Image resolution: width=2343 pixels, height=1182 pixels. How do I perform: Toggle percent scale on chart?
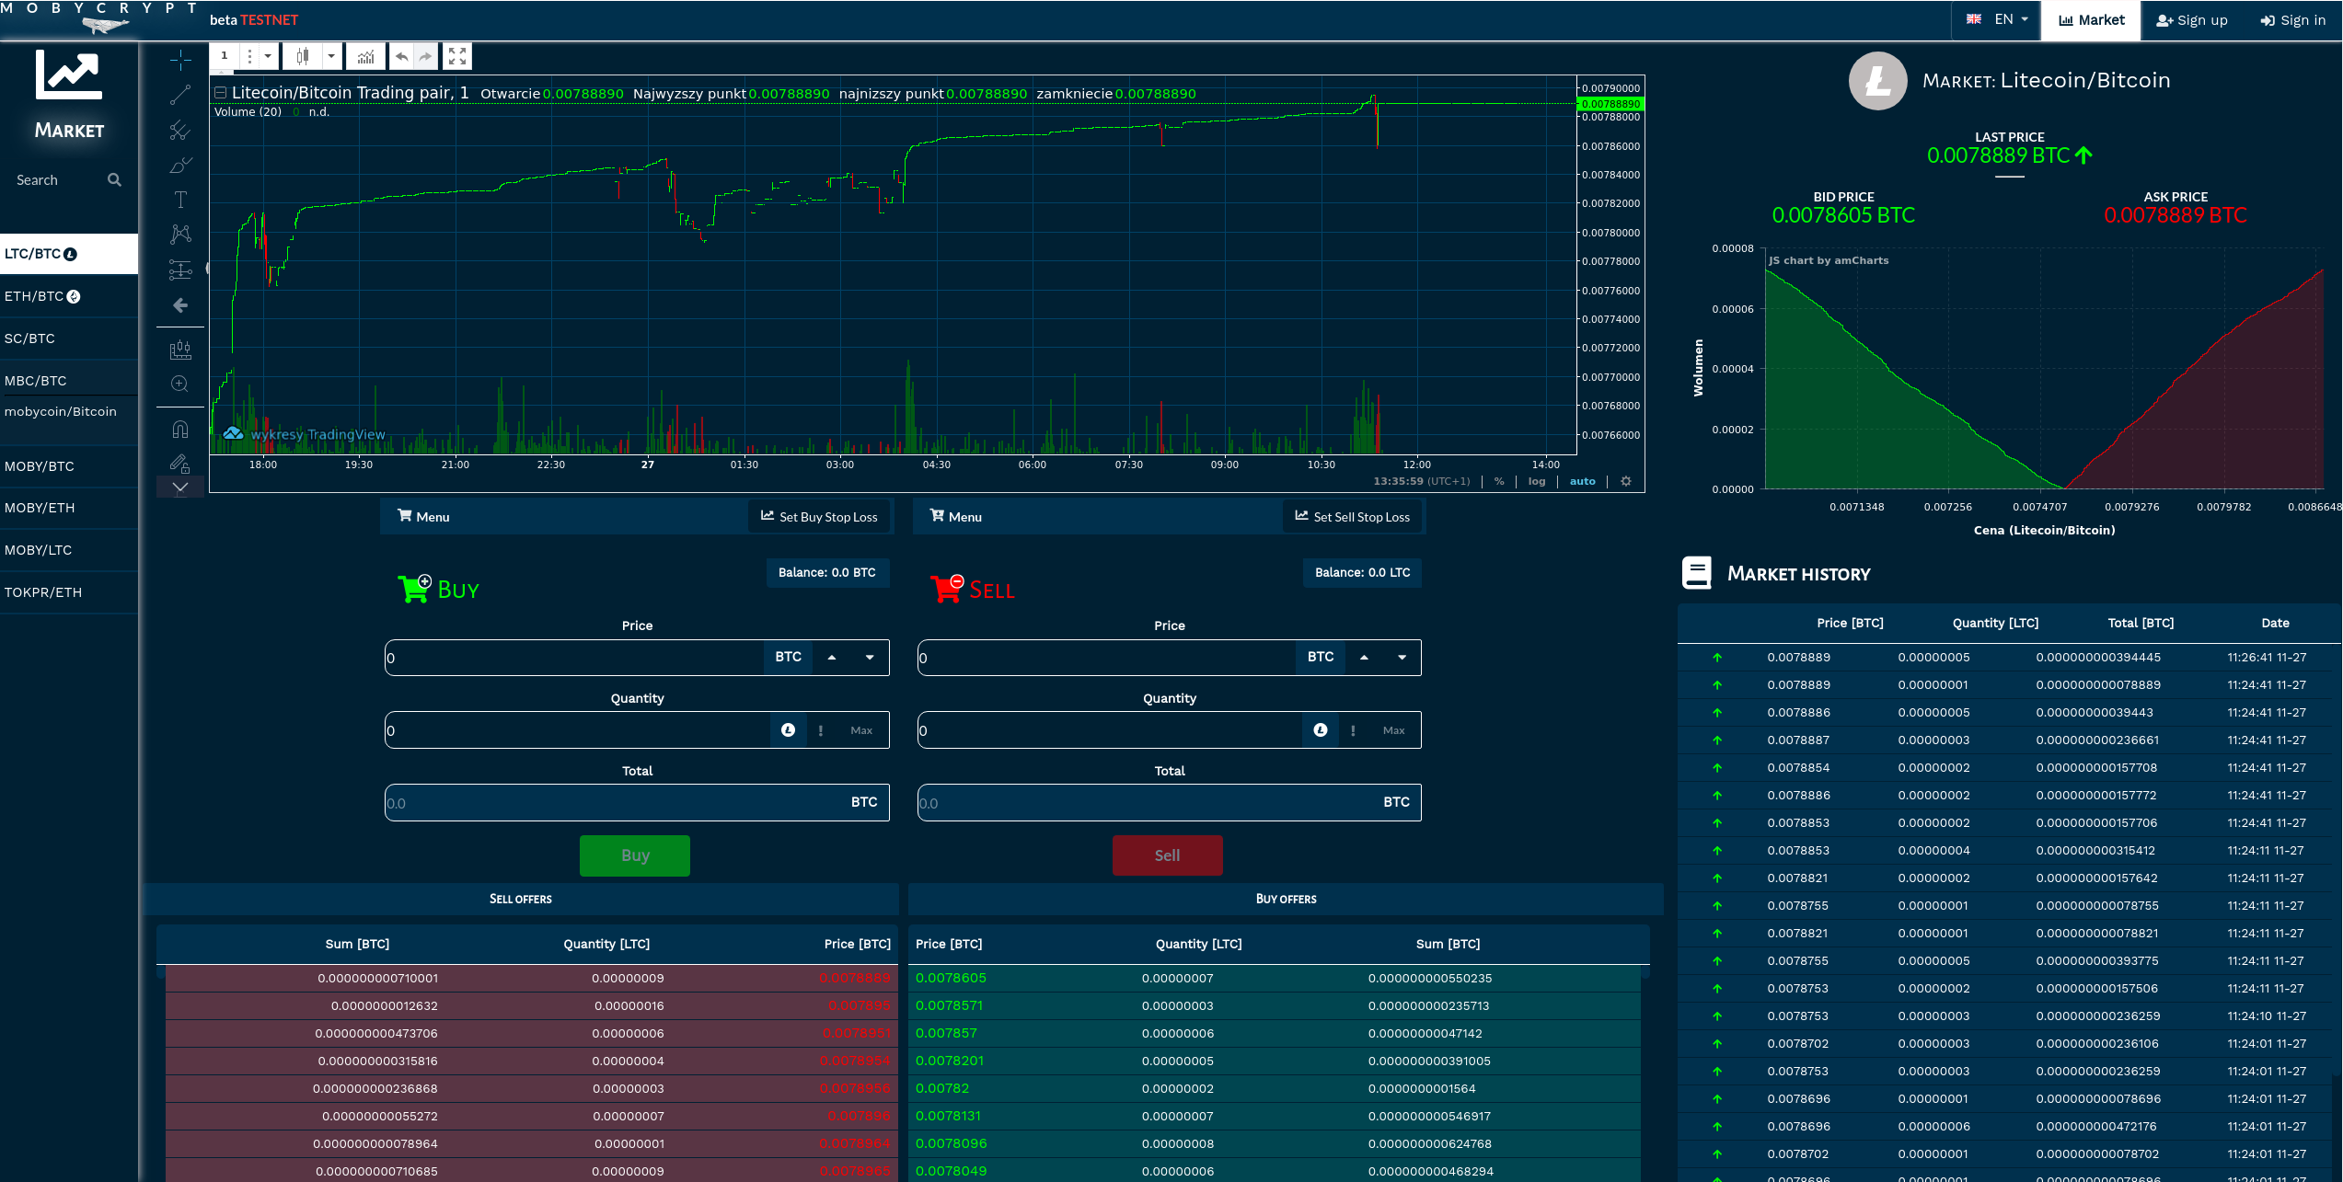(1499, 481)
